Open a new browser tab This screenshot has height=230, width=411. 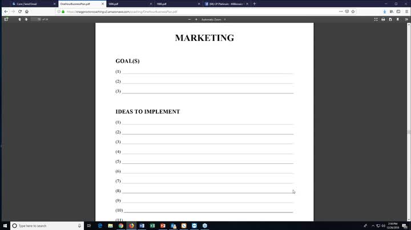pyautogui.click(x=254, y=3)
